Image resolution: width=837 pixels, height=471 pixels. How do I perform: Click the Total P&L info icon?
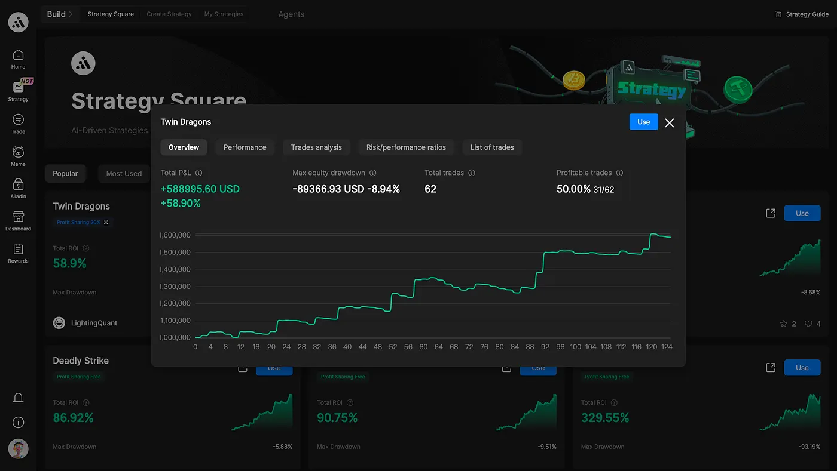pos(199,173)
